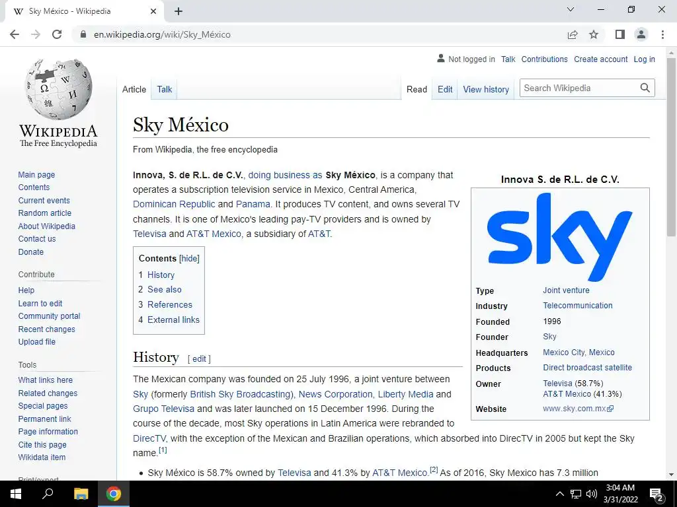This screenshot has height=507, width=677.
Task: Open Mexico City, Mexico link
Action: 578,353
